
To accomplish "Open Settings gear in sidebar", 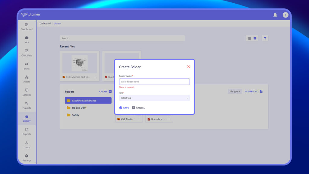I will click(27, 158).
